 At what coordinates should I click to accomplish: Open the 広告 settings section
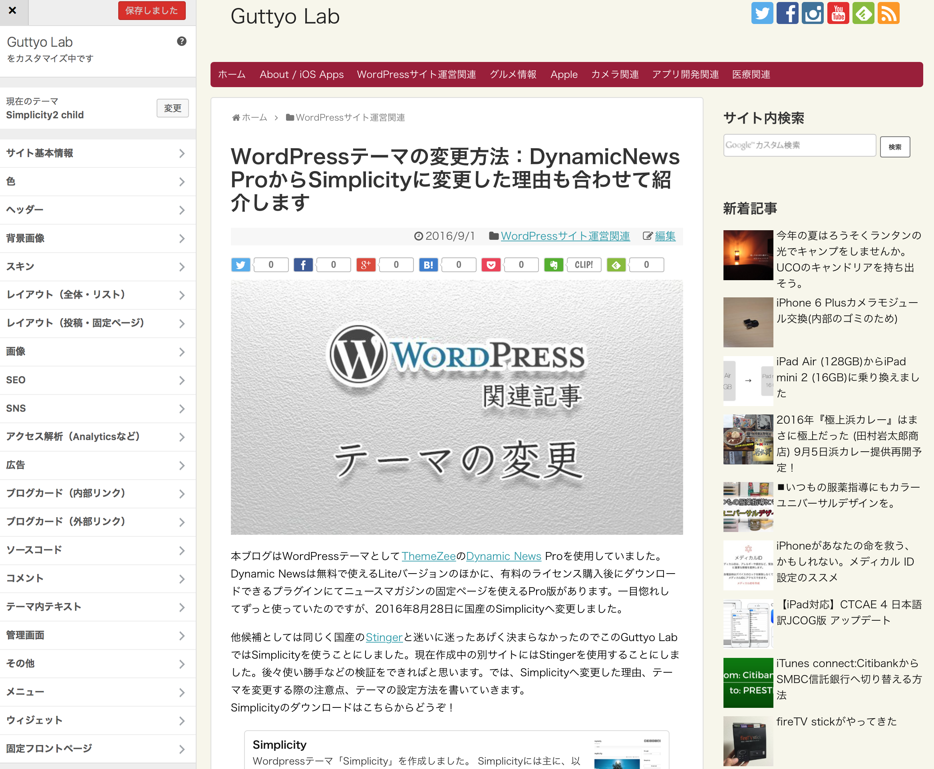[x=98, y=465]
